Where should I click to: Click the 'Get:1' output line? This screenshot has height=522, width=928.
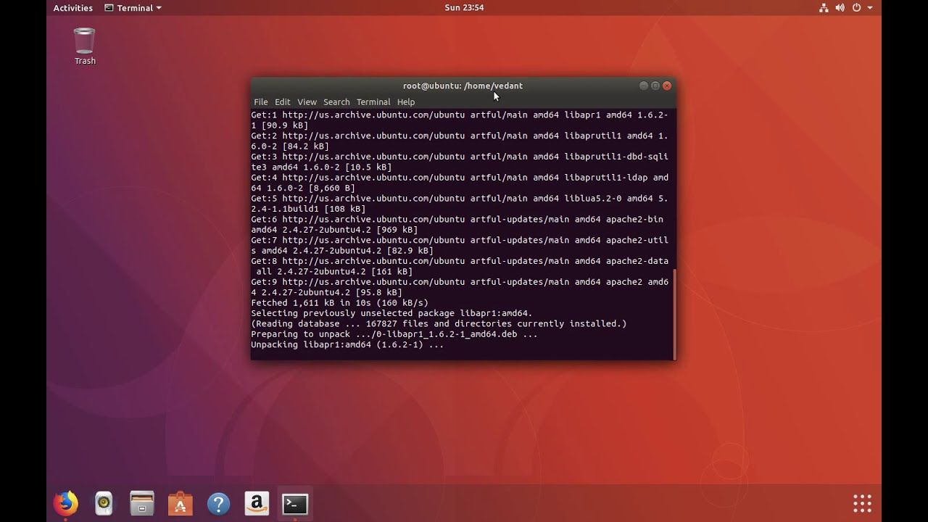pos(460,120)
